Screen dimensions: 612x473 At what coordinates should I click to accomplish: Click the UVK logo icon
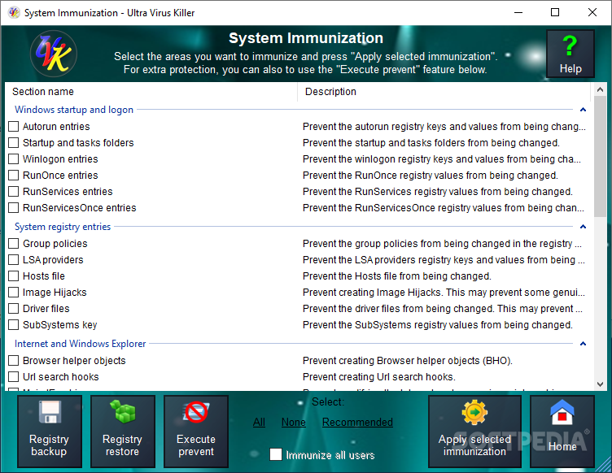54,54
